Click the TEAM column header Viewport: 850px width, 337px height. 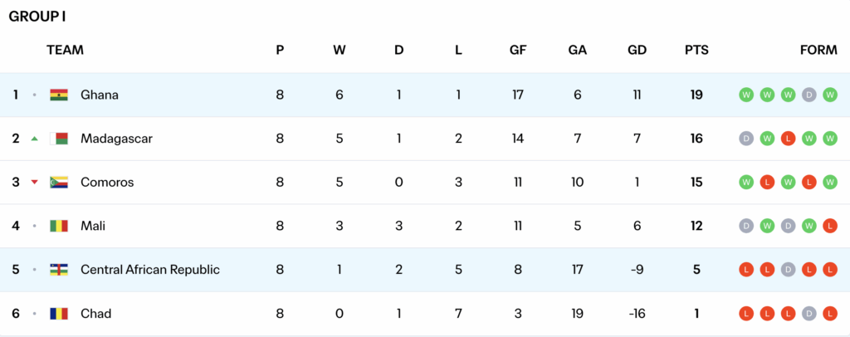tap(65, 50)
